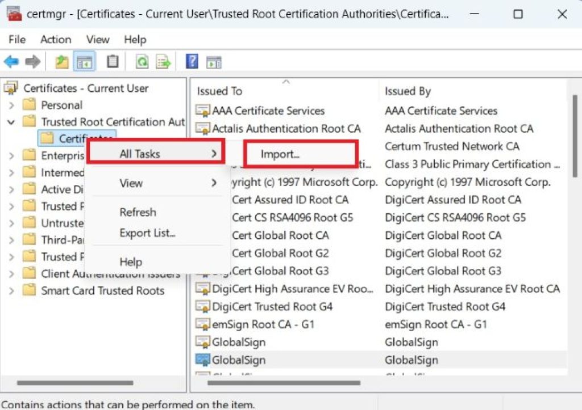Viewport: 582px width, 410px height.
Task: Click the blue Help question-mark icon
Action: (x=192, y=61)
